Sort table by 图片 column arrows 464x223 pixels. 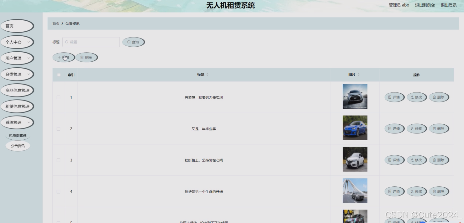tap(358, 75)
